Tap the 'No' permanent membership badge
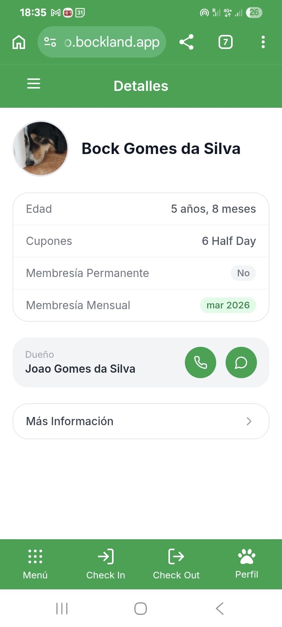Viewport: 282px width, 627px height. [x=243, y=273]
